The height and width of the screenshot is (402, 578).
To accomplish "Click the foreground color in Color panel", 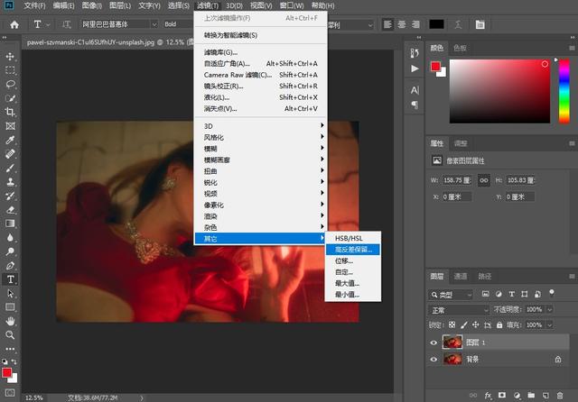I will pos(435,66).
